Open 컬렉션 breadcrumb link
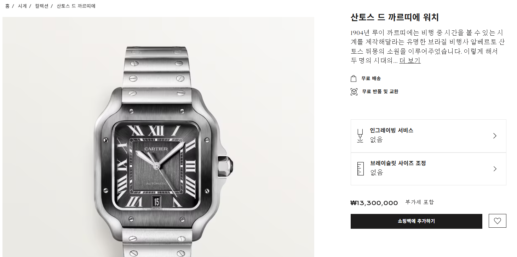The width and height of the screenshot is (517, 257). pyautogui.click(x=41, y=6)
